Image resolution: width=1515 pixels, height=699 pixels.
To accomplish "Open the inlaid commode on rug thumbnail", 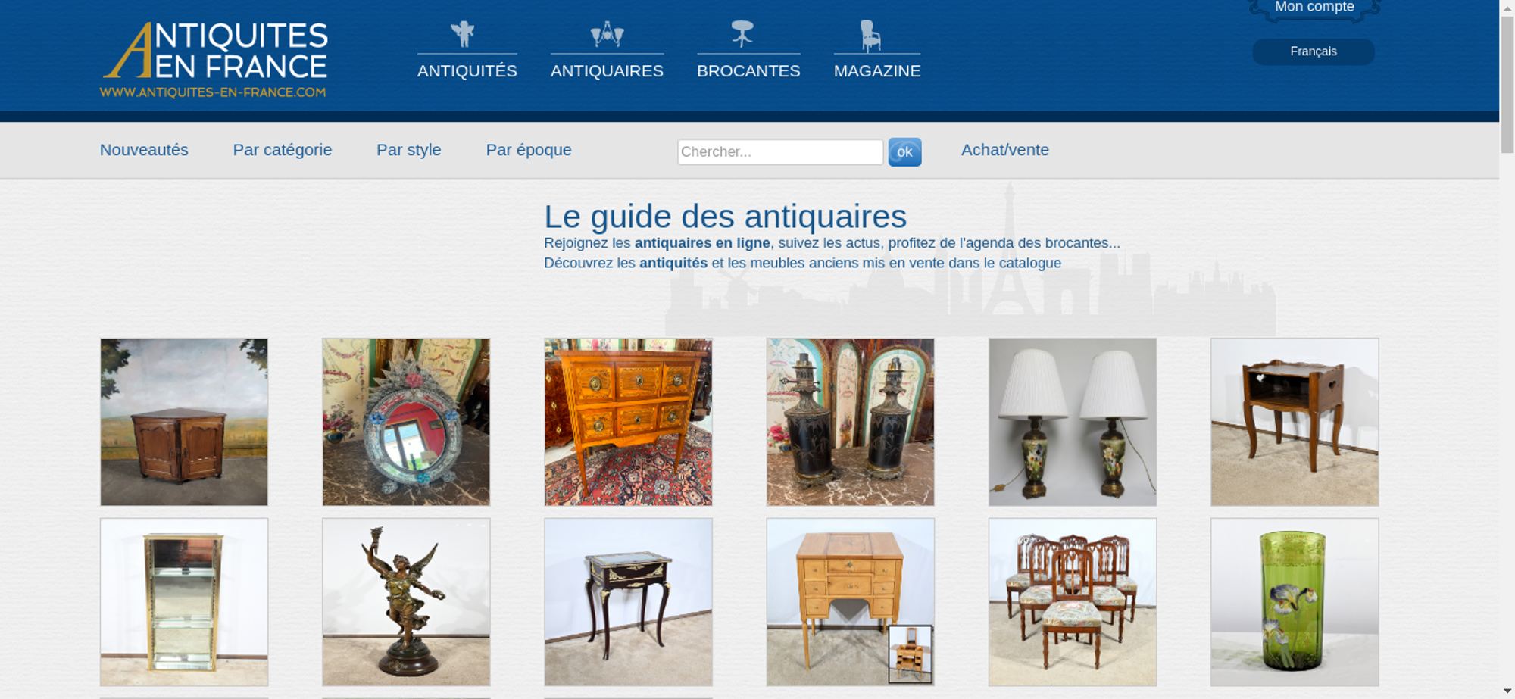I will [x=628, y=422].
